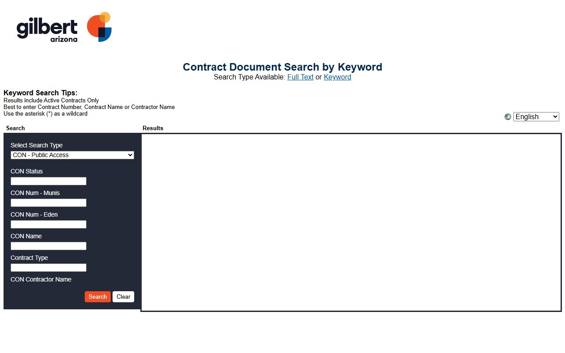Focus the CON Num - Munis field
This screenshot has height=353, width=565.
pyautogui.click(x=49, y=203)
